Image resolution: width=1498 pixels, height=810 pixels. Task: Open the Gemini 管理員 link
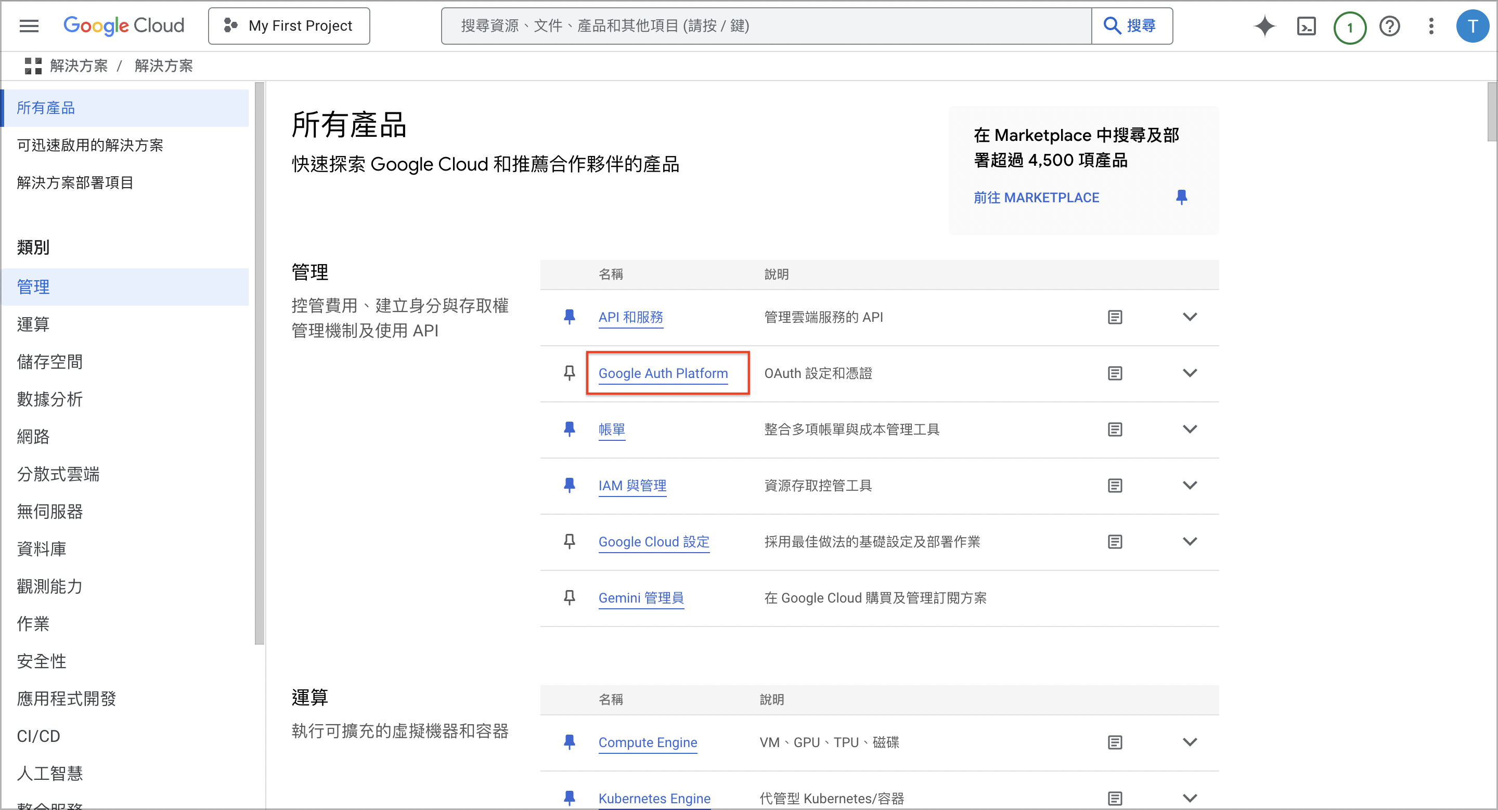coord(641,598)
